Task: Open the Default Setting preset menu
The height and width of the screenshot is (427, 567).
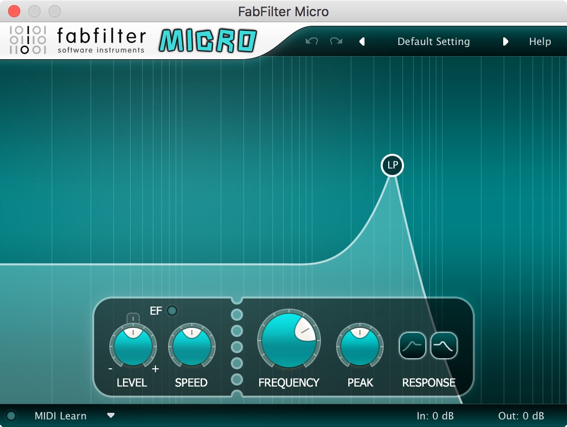Action: click(x=434, y=41)
